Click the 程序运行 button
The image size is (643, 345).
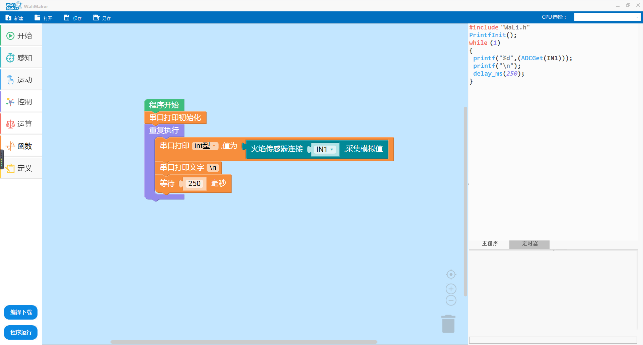click(x=21, y=332)
